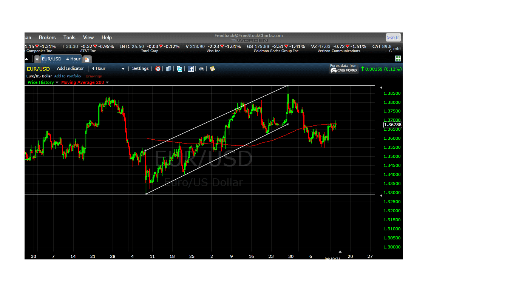Click the Add to Portfolio link

click(x=68, y=76)
